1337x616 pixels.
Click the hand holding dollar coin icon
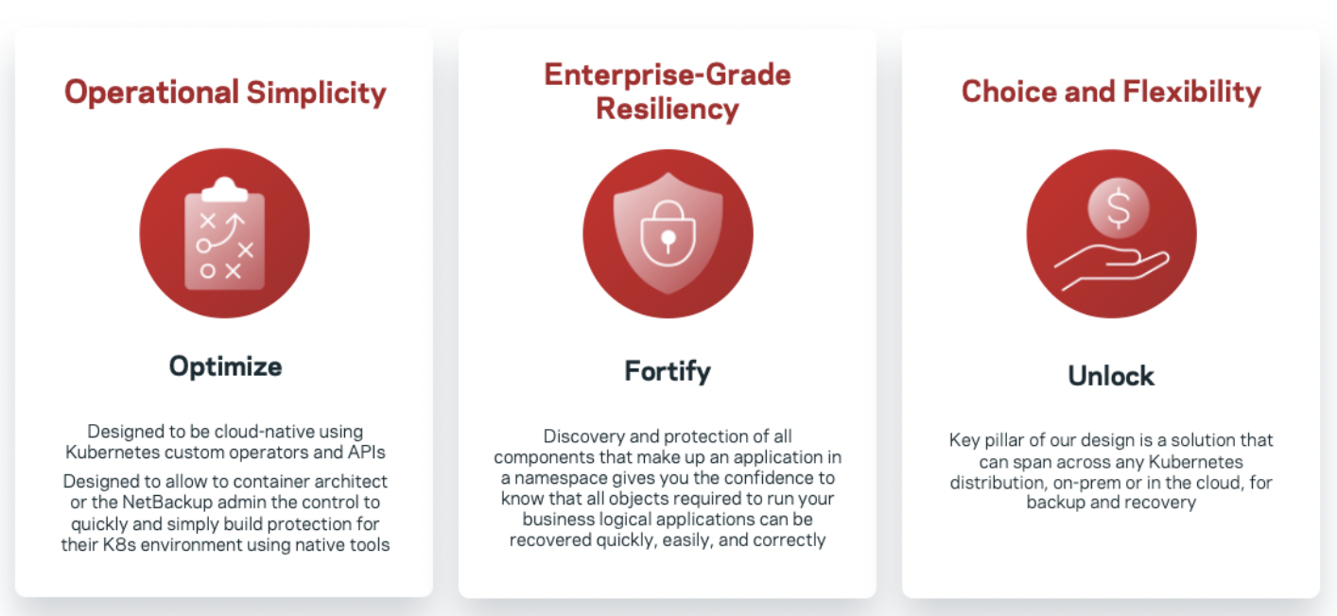[x=1111, y=234]
